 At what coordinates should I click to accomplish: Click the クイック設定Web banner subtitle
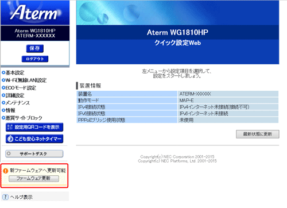click(177, 43)
